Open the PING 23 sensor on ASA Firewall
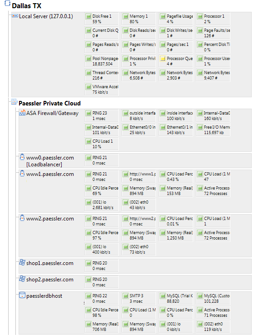This screenshot has height=335, width=254. point(102,115)
